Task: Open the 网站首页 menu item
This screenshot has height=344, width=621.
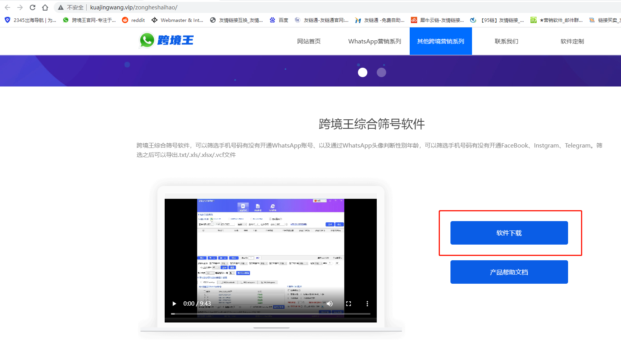Action: tap(309, 41)
